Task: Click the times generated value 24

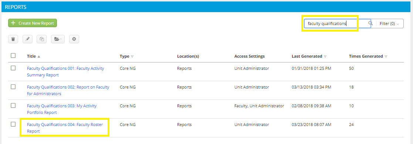Action: point(351,125)
